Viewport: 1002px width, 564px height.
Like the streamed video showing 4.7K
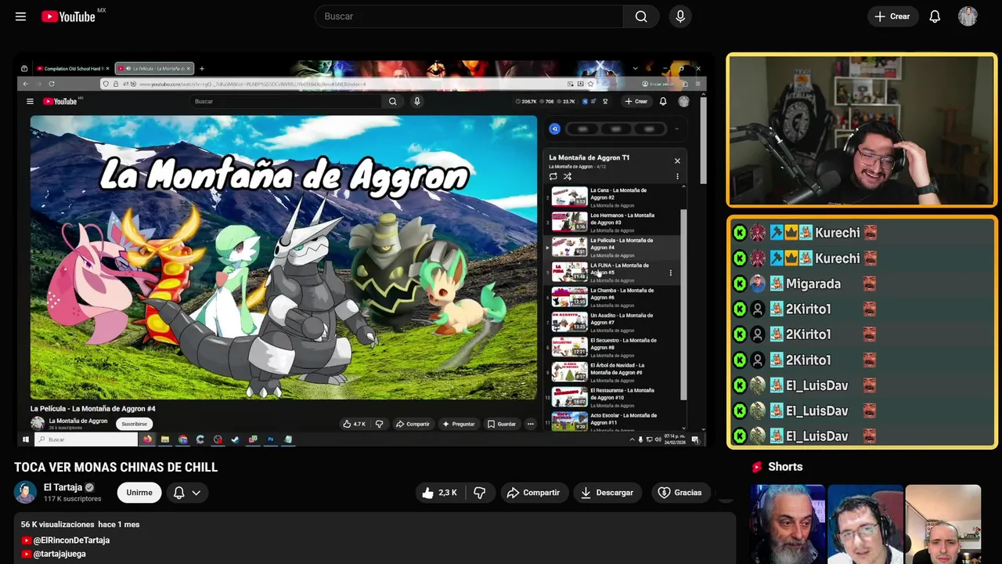[x=355, y=424]
